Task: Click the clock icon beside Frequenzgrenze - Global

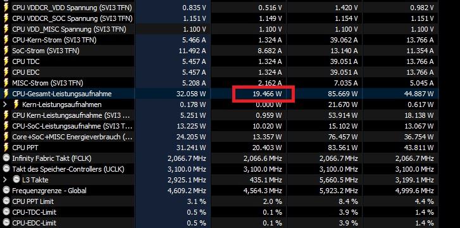Action: pyautogui.click(x=6, y=191)
